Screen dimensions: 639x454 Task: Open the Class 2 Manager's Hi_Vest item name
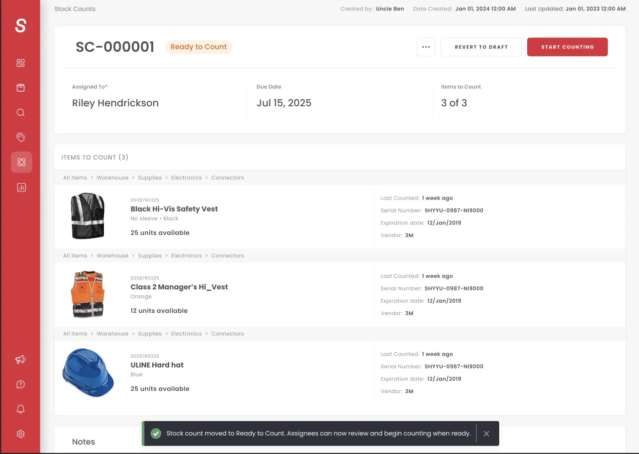coord(179,287)
